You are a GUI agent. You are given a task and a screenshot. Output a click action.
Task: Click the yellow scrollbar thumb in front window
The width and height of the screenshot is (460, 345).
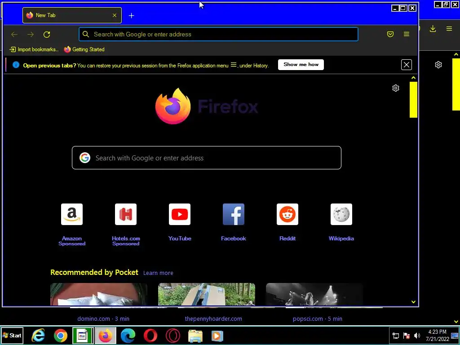point(413,99)
